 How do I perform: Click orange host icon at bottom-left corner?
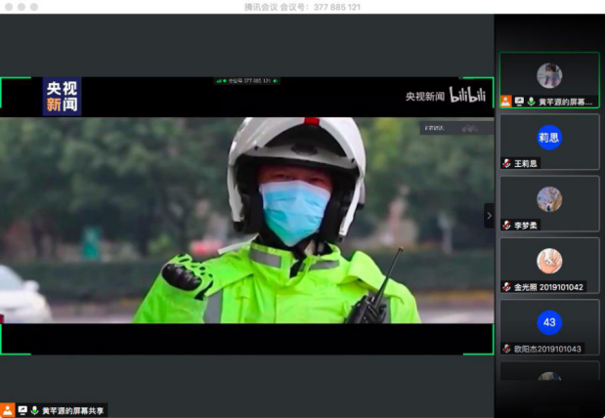pos(8,410)
